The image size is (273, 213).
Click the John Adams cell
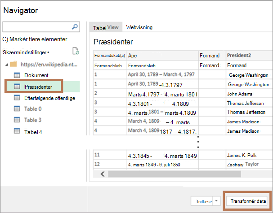pos(249,94)
